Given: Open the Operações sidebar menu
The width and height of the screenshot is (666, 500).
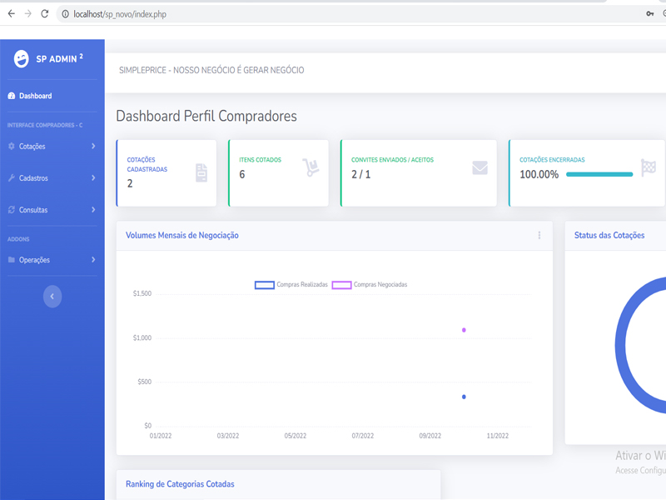Looking at the screenshot, I should (x=52, y=260).
